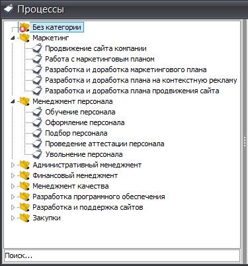Click the panel splitter grip dots
The height and width of the screenshot is (266, 248).
coord(245,142)
